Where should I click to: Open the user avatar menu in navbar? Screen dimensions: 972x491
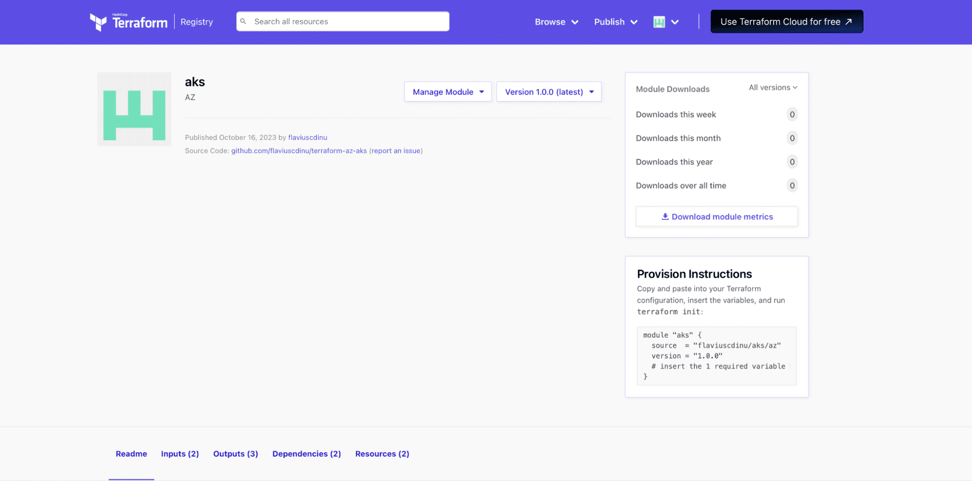tap(665, 22)
